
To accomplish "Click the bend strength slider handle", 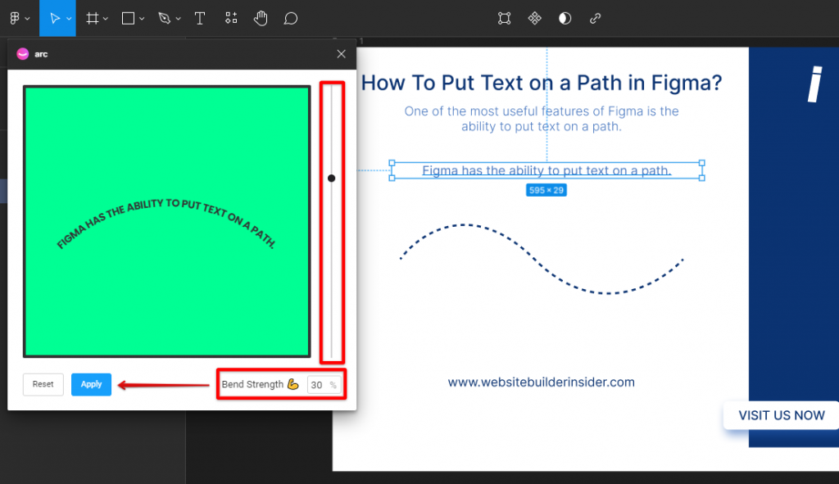I will (x=331, y=178).
